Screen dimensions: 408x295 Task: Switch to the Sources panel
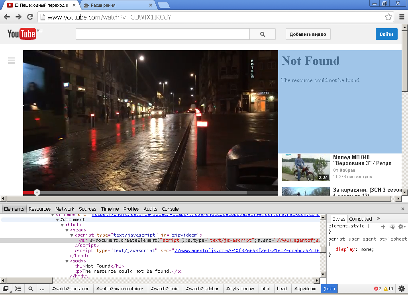pyautogui.click(x=87, y=209)
